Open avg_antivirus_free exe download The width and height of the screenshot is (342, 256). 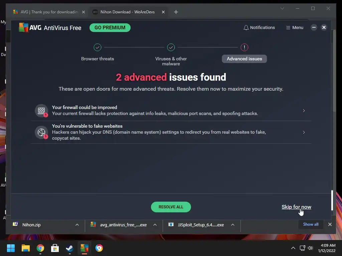coord(123,225)
